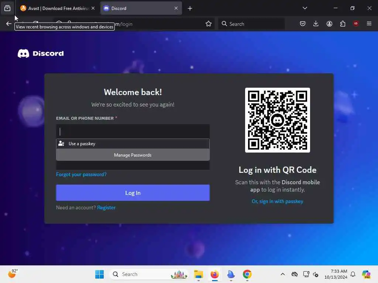The width and height of the screenshot is (378, 283).
Task: Bookmark this page with the star icon
Action: coord(209,24)
